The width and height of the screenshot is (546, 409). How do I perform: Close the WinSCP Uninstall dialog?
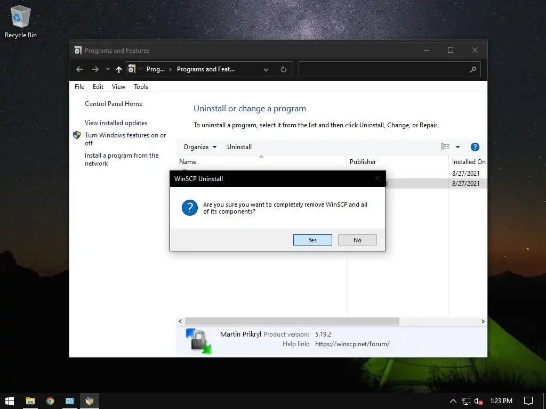pos(378,179)
